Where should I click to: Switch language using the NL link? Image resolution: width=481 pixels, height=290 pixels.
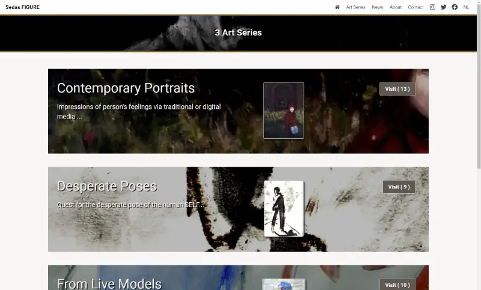(x=466, y=7)
